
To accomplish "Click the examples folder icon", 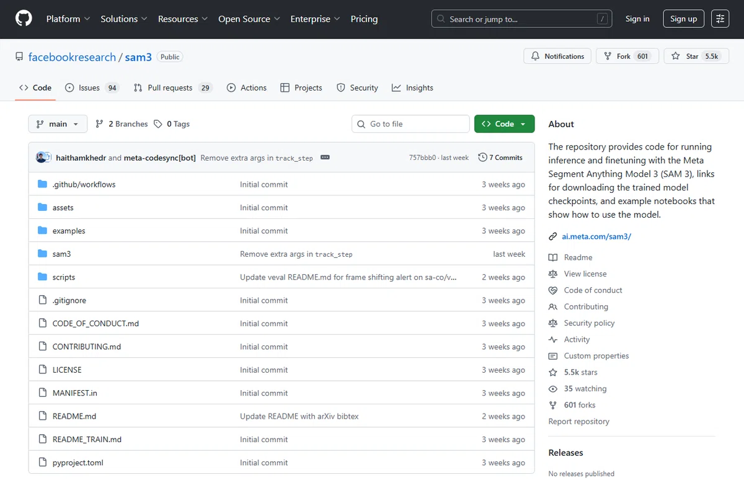I will coord(42,231).
